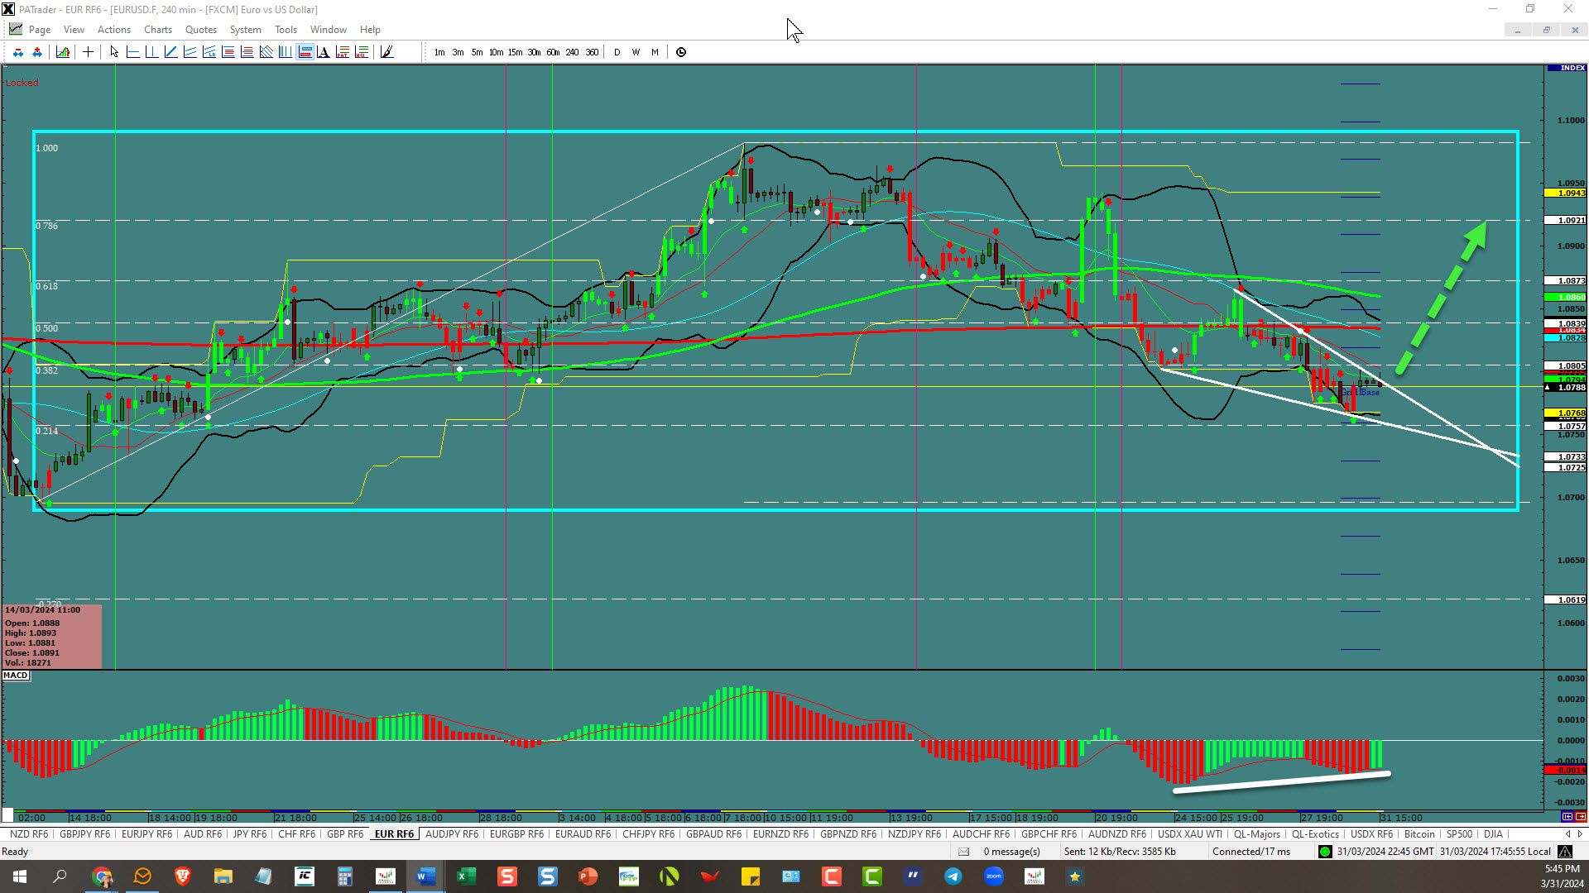The width and height of the screenshot is (1589, 893).
Task: Open the Quotes menu
Action: 200,30
